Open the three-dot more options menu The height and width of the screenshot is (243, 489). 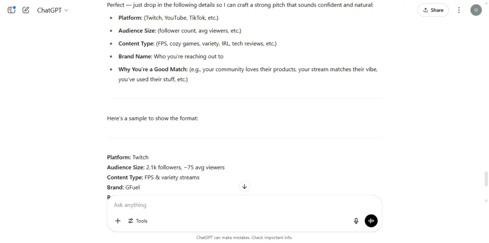tap(459, 10)
